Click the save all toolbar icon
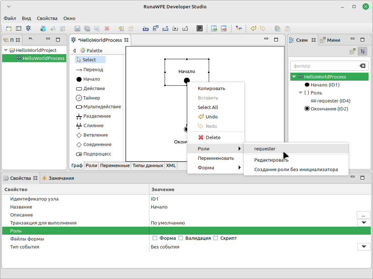Viewport: 373px width, 279px height. pyautogui.click(x=87, y=28)
